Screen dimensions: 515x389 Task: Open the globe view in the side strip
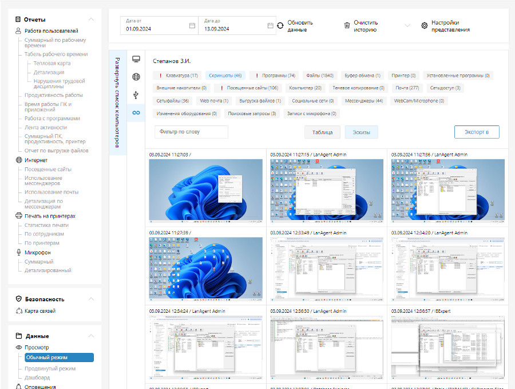pos(135,76)
